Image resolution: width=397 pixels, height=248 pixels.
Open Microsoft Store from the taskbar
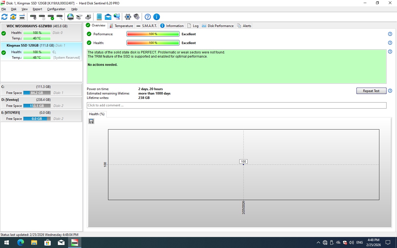click(47, 242)
